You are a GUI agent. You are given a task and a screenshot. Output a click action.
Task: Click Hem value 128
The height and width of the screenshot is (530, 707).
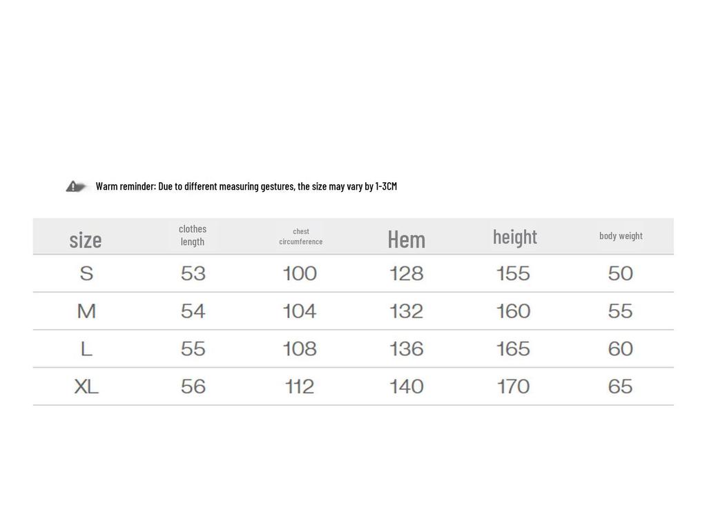point(407,274)
